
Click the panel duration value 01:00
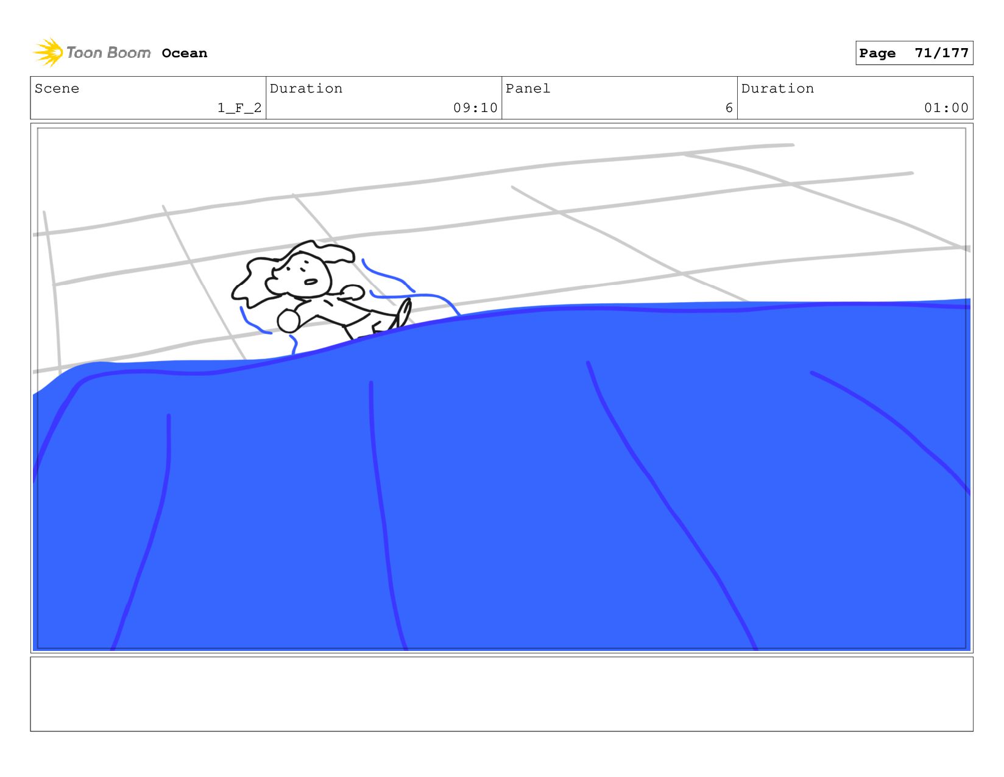(946, 108)
